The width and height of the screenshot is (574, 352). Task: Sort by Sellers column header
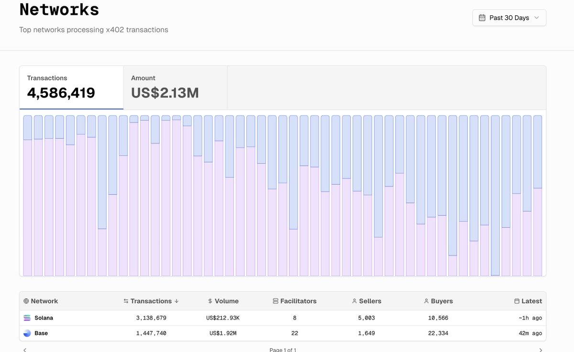[367, 301]
